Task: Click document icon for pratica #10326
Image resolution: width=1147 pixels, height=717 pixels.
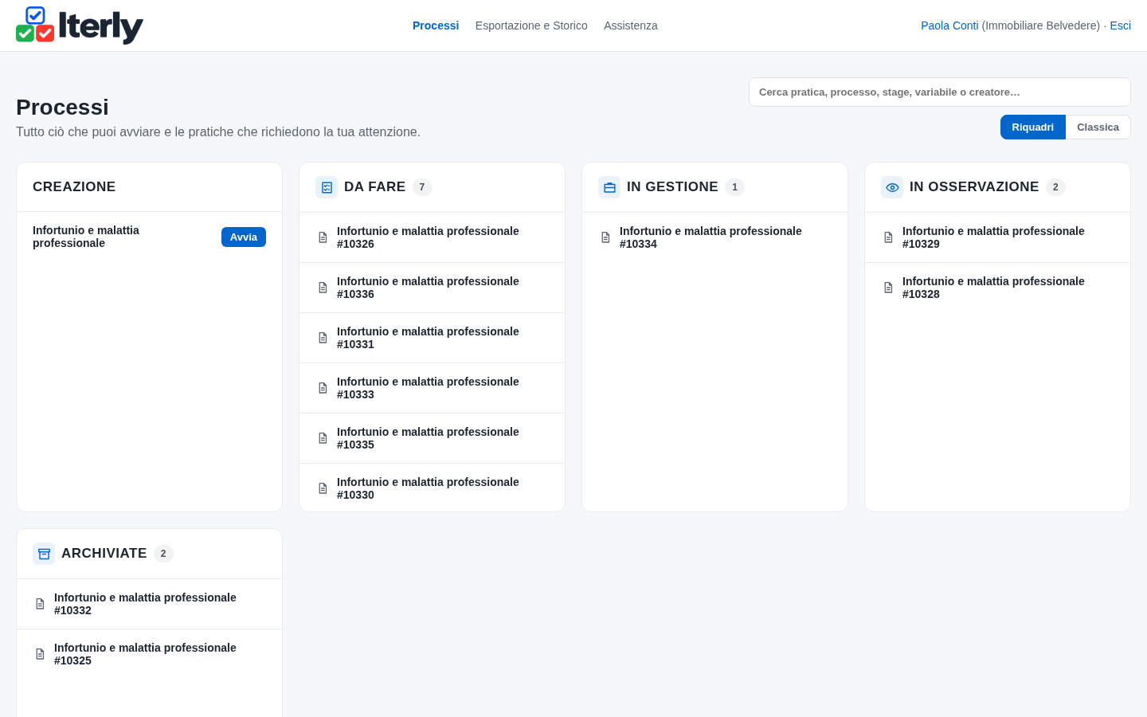Action: pos(323,237)
